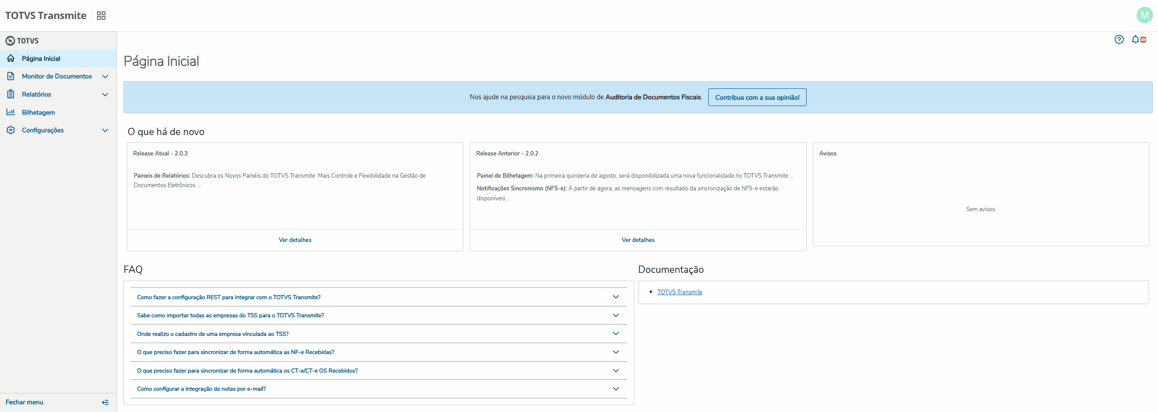Screen dimensions: 1158x412
Task: Expand FAQ about cadastro de empresa chevron
Action: (616, 334)
